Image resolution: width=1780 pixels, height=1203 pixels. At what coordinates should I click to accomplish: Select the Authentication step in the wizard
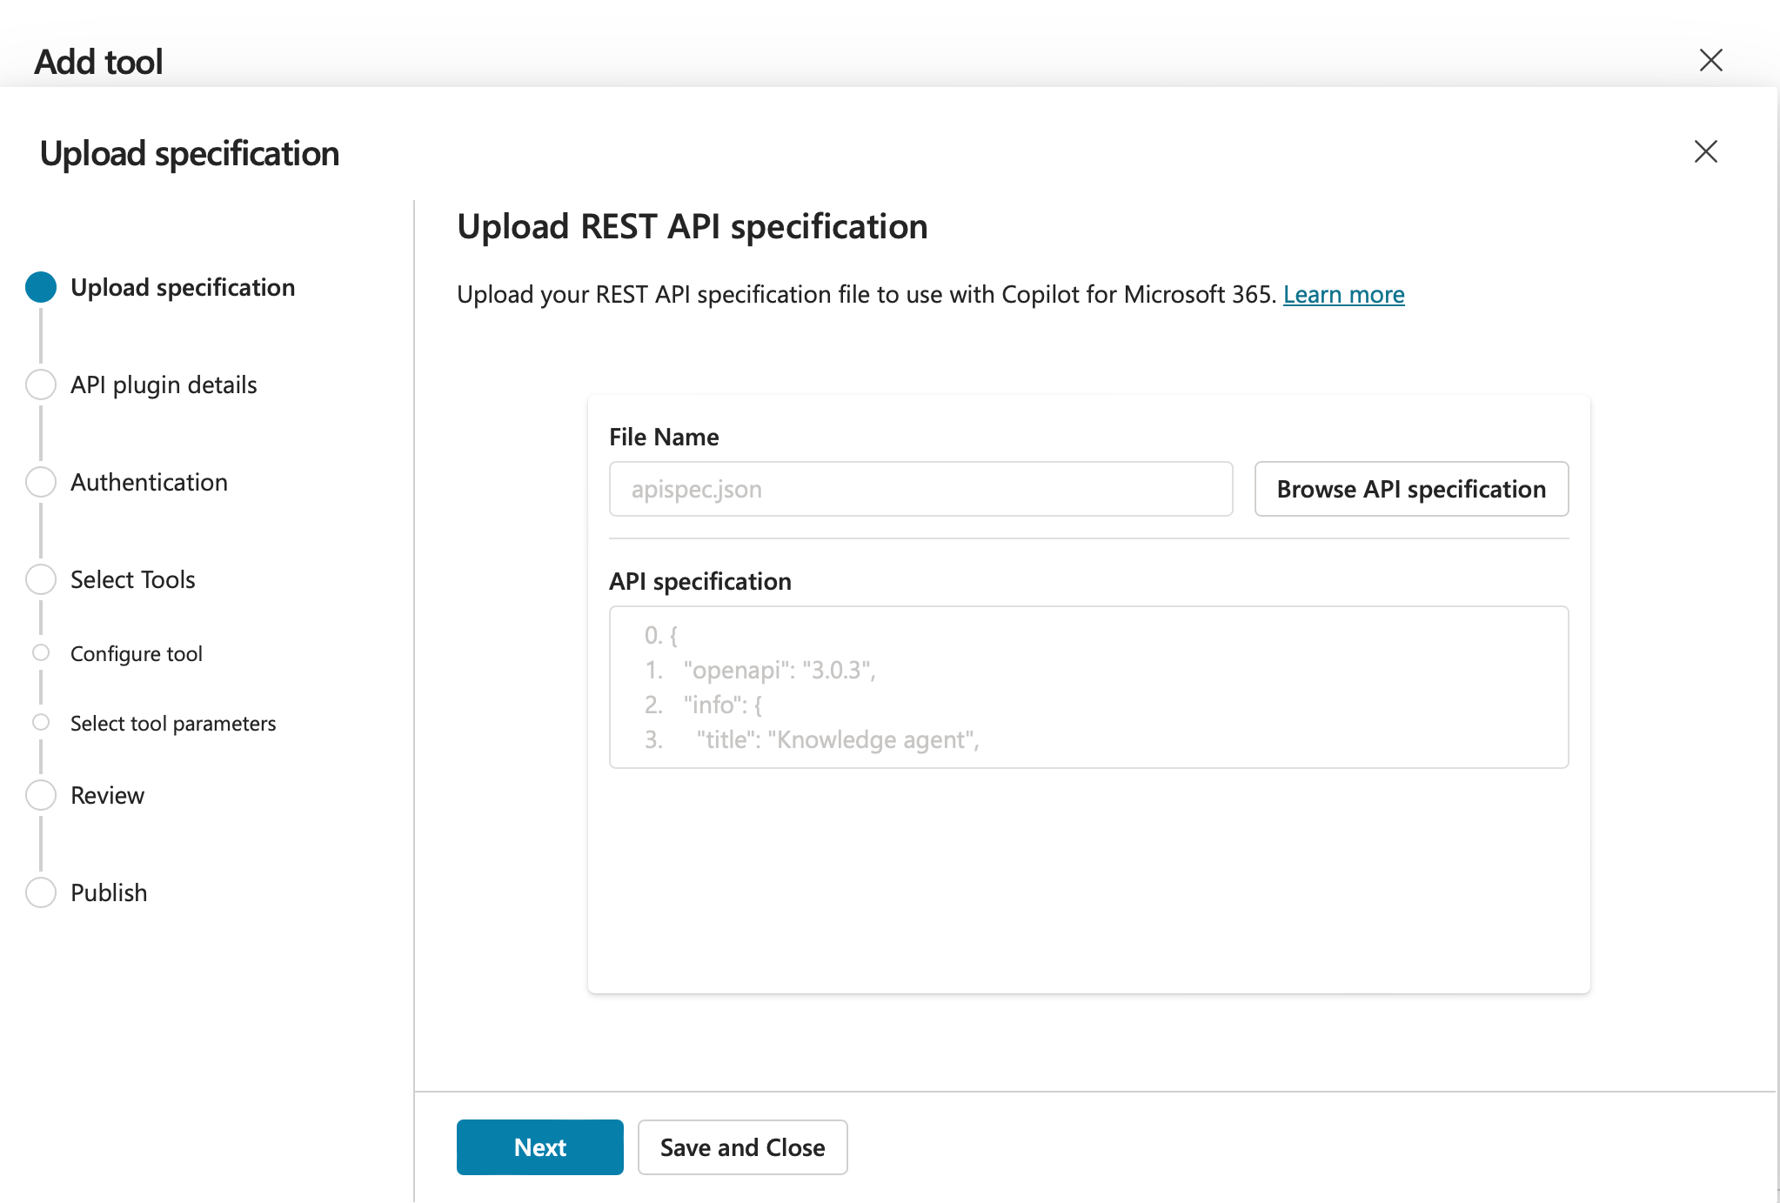coord(40,481)
